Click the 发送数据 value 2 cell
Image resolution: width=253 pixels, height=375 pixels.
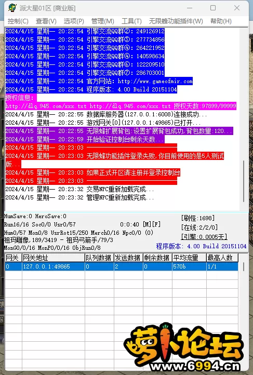coord(128,266)
